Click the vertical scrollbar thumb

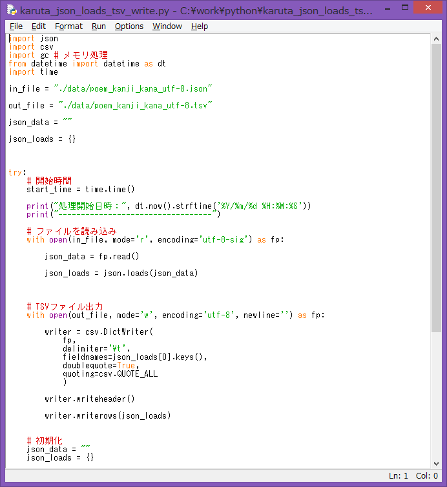436,187
